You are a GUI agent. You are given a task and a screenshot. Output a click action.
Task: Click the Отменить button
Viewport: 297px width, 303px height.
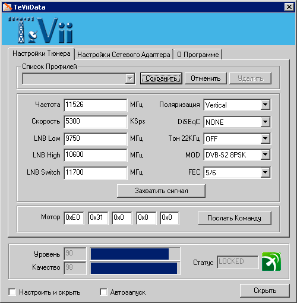[206, 78]
